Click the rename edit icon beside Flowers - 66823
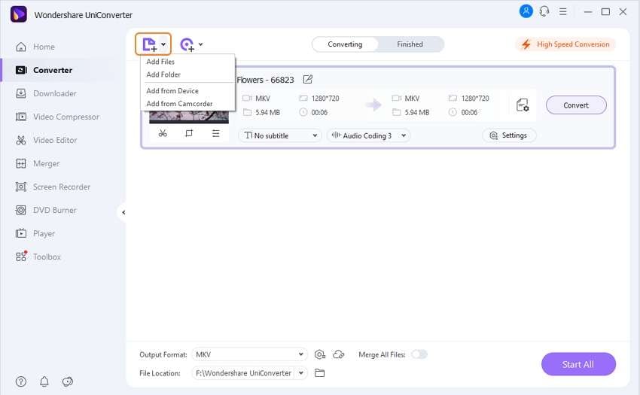The height and width of the screenshot is (395, 640). 308,79
